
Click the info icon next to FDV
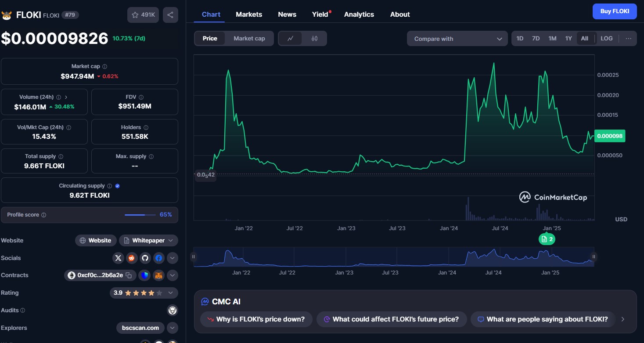tap(140, 97)
